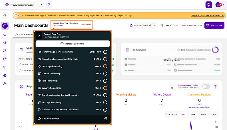Open website in new tab icon

point(49,5)
